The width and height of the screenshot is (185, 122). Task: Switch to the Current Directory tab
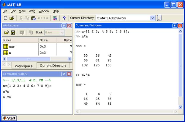[53, 66]
